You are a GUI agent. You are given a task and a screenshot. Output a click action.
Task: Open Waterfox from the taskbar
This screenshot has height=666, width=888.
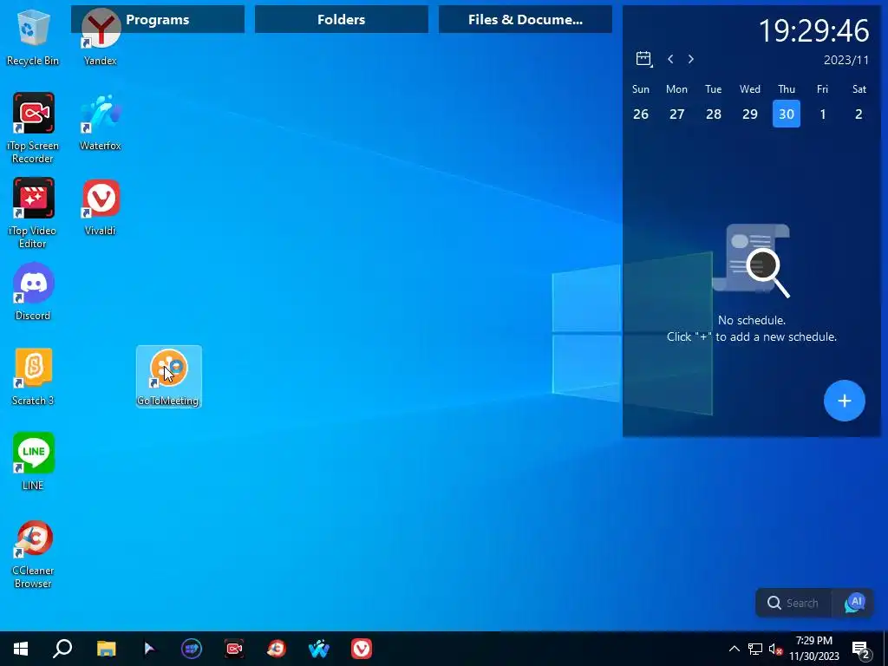319,649
